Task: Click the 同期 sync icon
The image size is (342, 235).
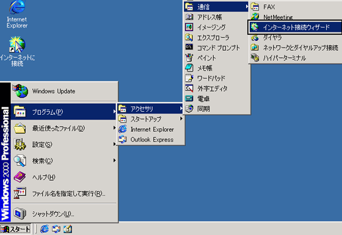Action: 189,109
